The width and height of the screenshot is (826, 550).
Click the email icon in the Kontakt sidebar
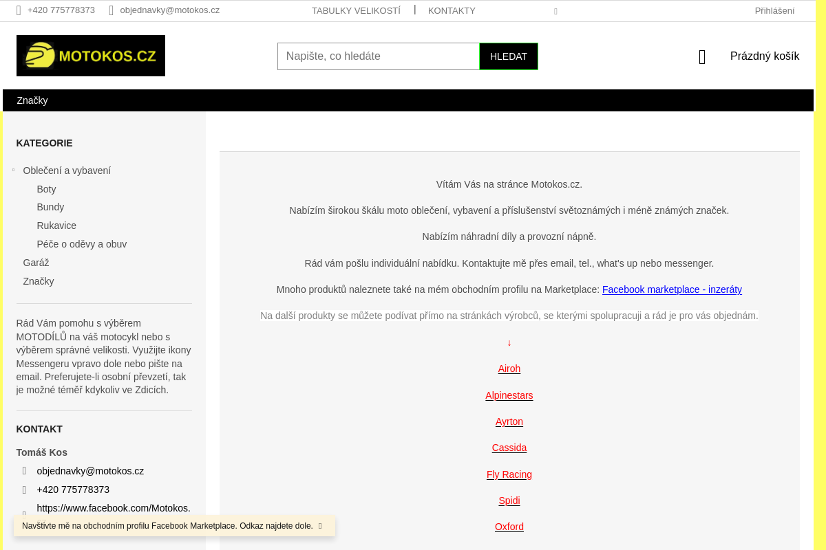25,471
